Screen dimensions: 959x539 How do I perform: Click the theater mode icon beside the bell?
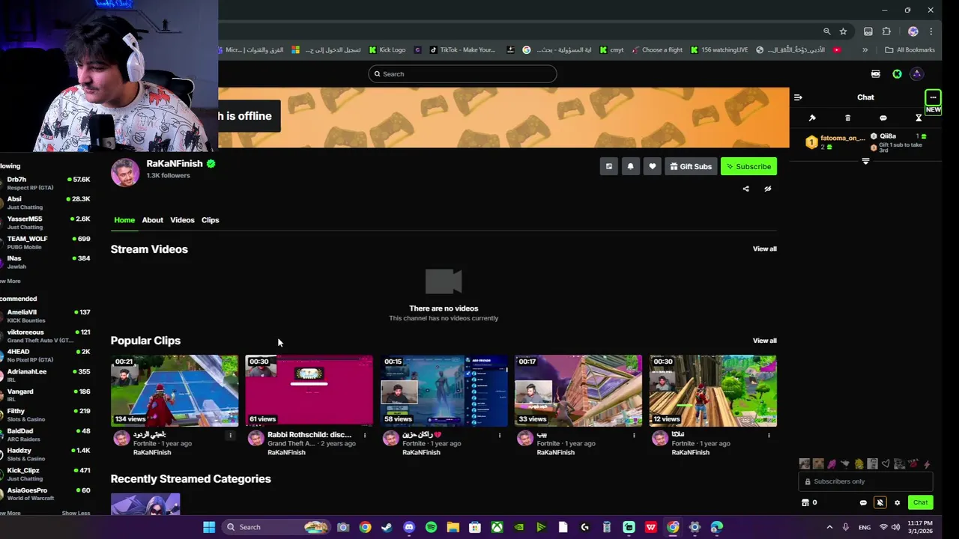pos(608,166)
